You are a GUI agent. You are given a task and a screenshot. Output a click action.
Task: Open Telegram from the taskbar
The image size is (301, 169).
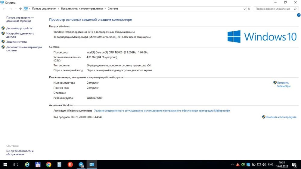pos(81,164)
